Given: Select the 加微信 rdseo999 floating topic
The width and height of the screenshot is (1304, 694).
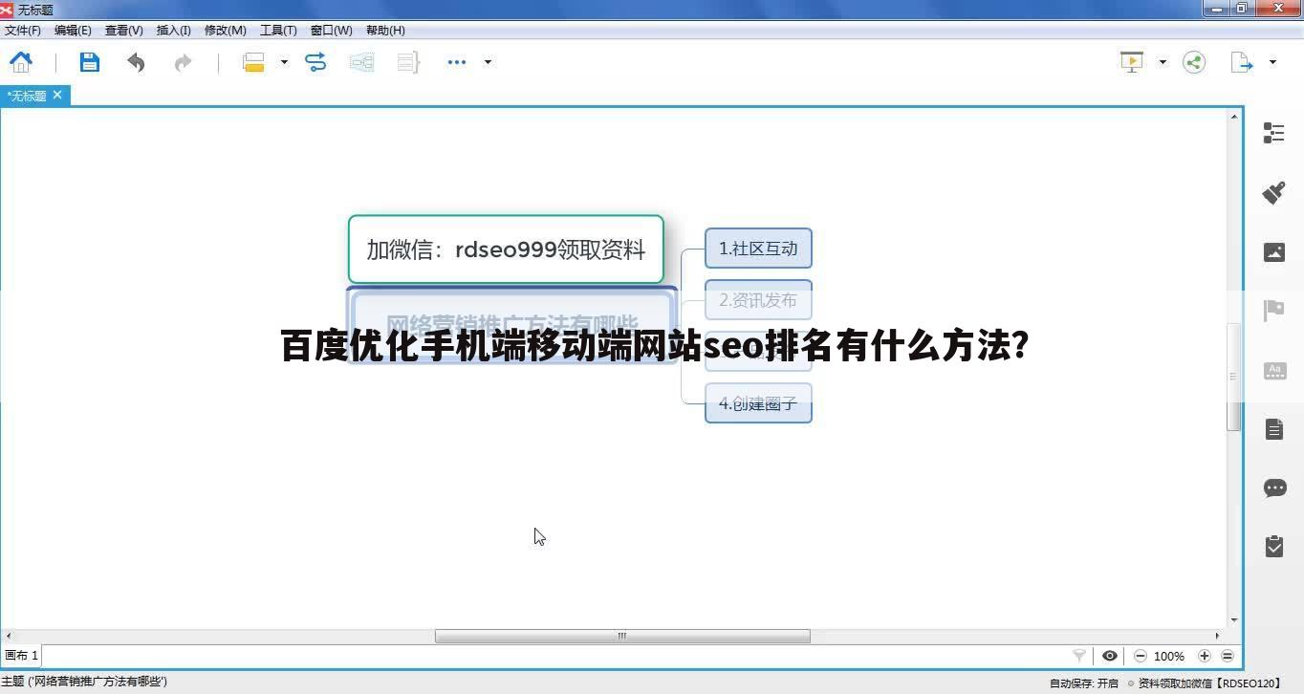Looking at the screenshot, I should [506, 249].
